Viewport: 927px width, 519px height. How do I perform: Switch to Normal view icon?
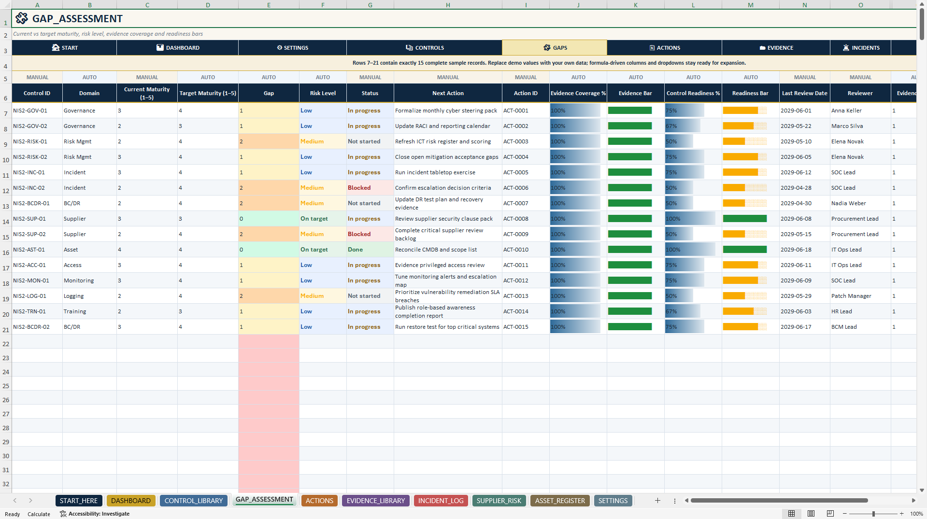791,514
